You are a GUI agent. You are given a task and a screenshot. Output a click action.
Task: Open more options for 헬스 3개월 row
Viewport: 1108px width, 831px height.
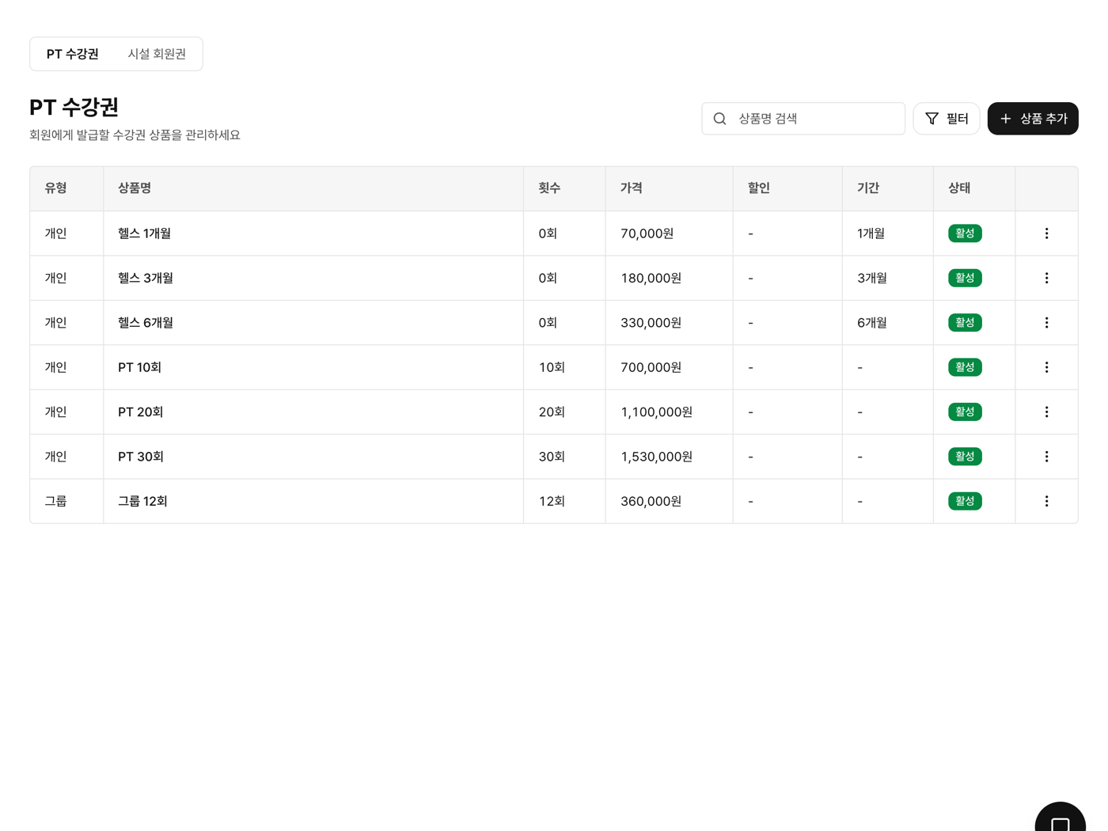coord(1046,278)
